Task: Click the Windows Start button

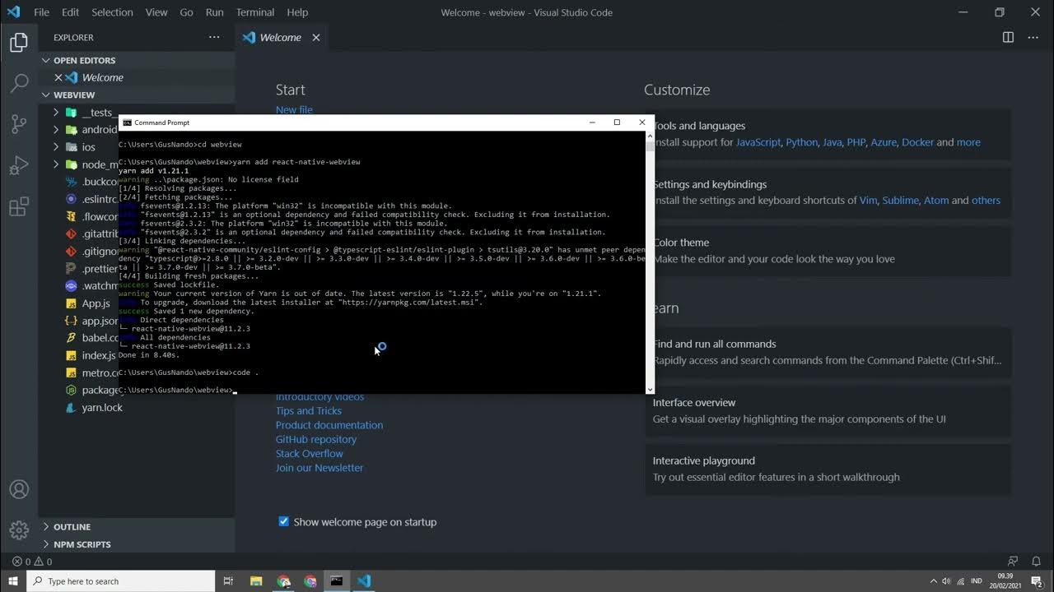Action: (x=13, y=581)
